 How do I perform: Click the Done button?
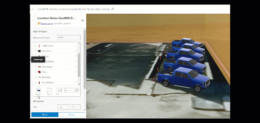tap(45, 115)
